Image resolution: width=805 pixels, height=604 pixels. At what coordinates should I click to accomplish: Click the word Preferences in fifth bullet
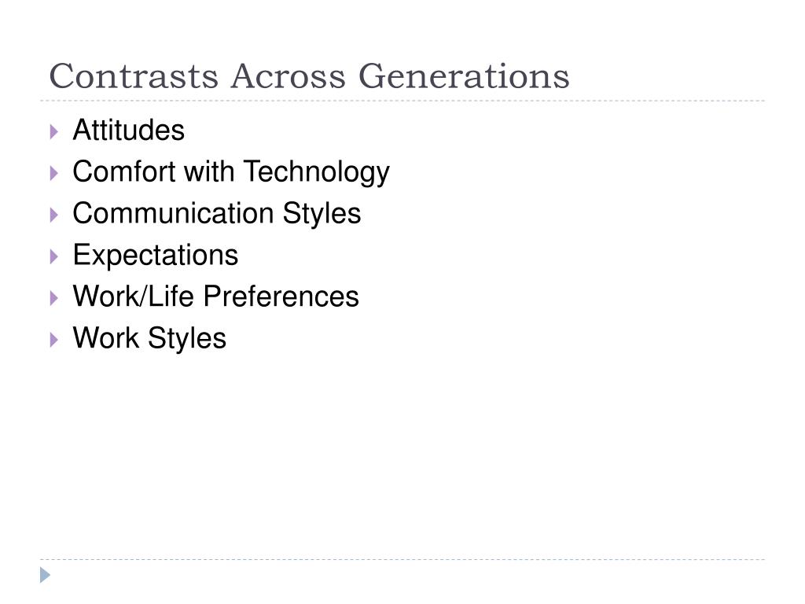pos(281,296)
